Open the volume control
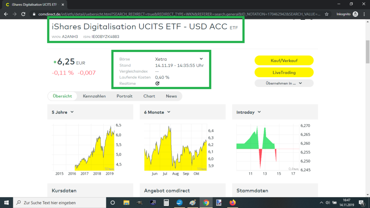The height and width of the screenshot is (208, 370). 327,203
